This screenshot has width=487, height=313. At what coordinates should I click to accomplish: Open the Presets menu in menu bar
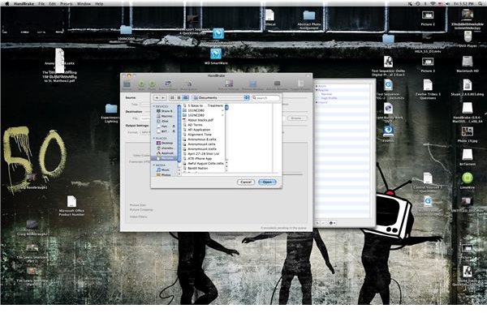tap(67, 4)
